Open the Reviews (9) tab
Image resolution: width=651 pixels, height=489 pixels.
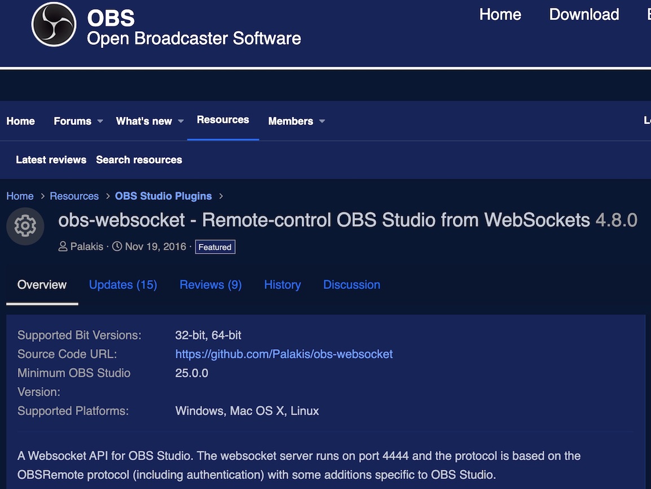[210, 285]
